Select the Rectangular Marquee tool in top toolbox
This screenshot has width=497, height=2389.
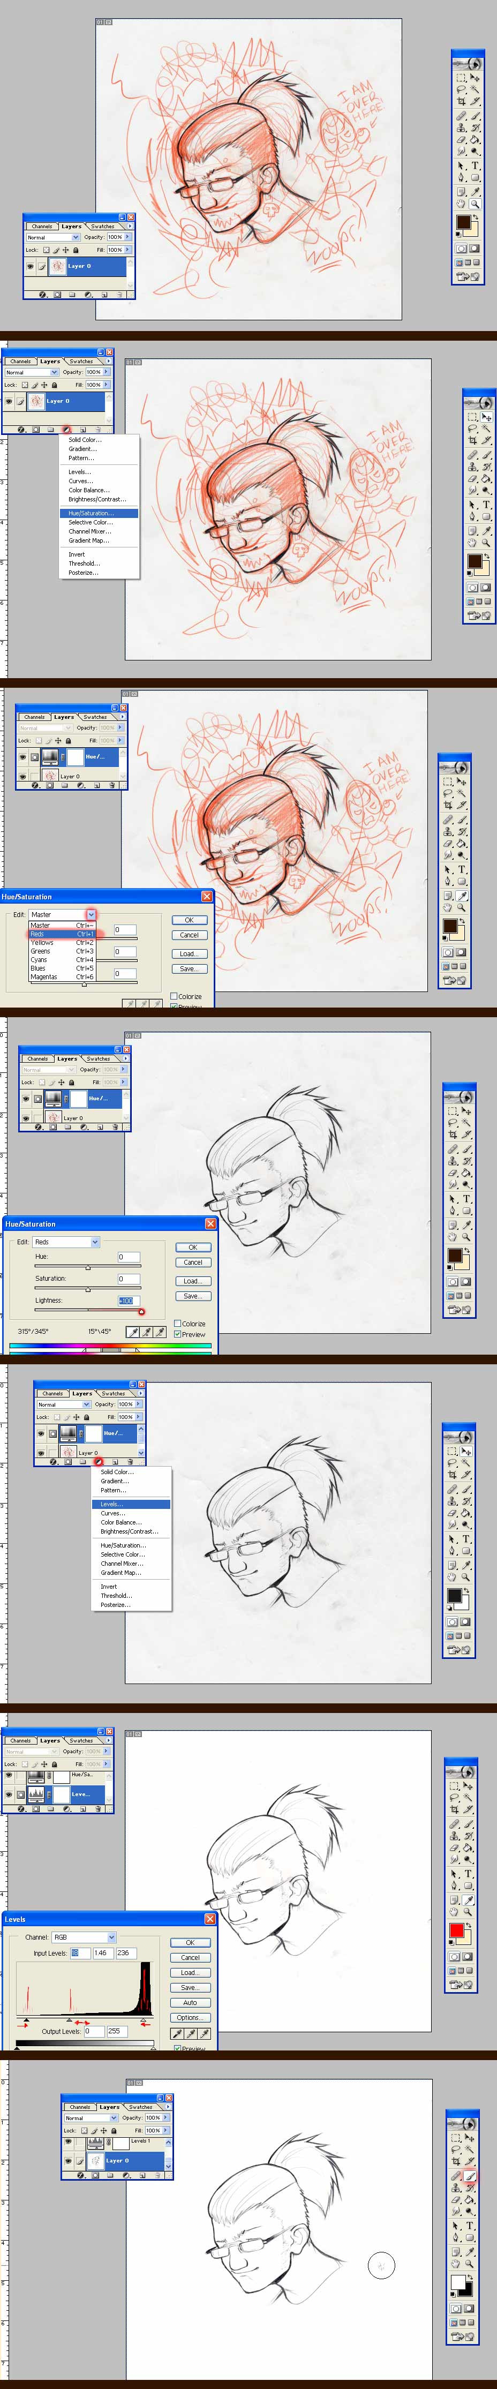(x=461, y=77)
